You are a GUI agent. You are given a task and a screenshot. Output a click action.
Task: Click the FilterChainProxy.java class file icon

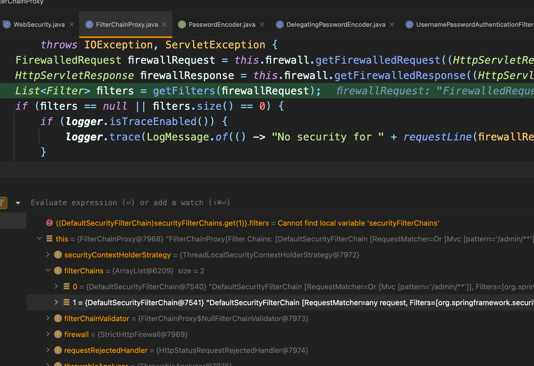click(89, 25)
